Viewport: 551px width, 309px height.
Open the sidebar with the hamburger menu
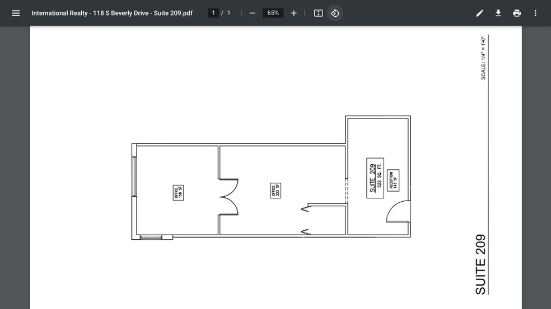16,13
